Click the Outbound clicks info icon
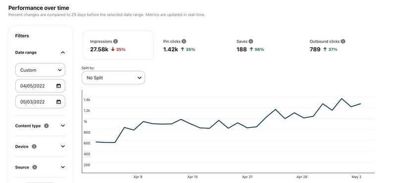The image size is (396, 183). point(343,42)
